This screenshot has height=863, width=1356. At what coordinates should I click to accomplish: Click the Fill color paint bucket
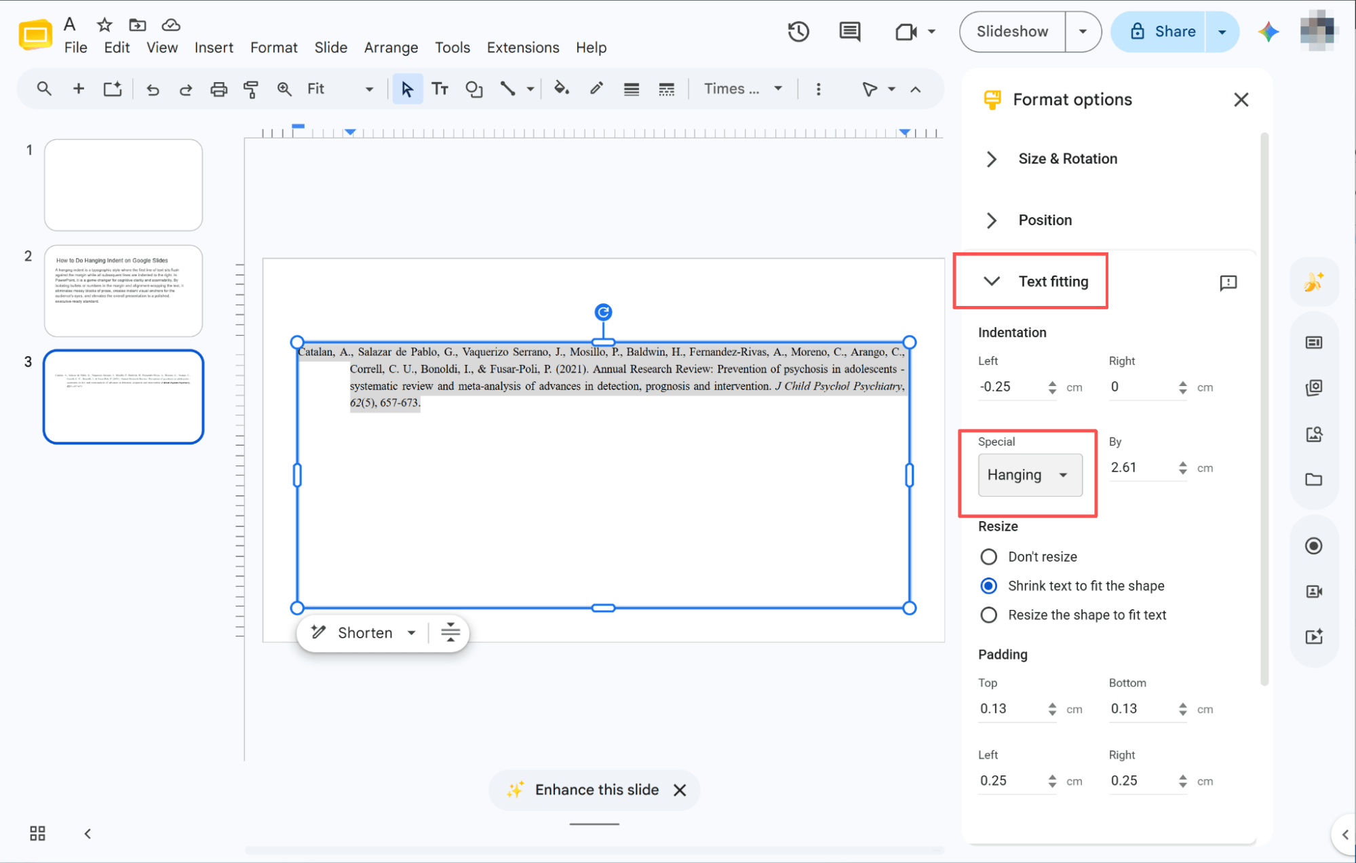561,89
